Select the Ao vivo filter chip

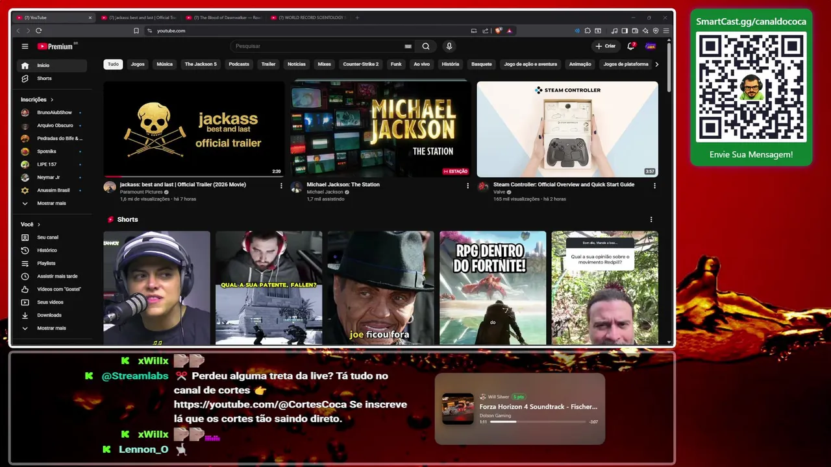click(x=422, y=64)
